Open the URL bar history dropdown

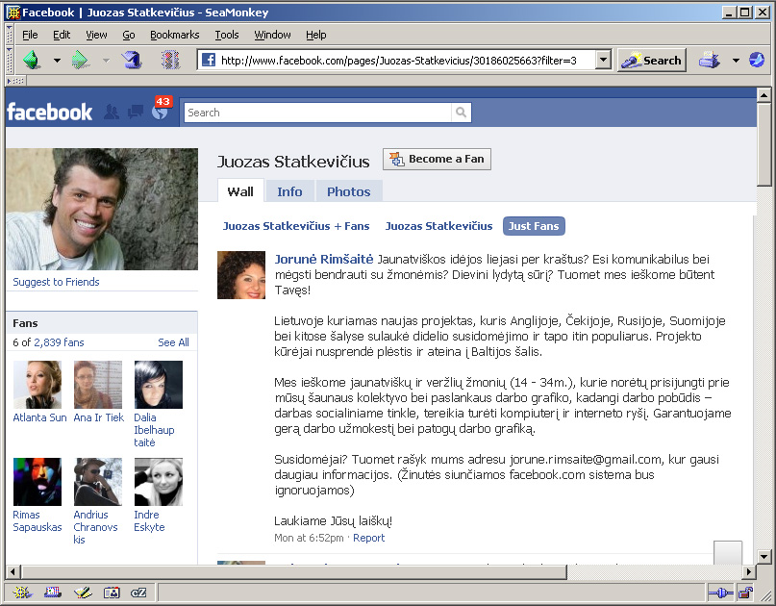(x=603, y=61)
